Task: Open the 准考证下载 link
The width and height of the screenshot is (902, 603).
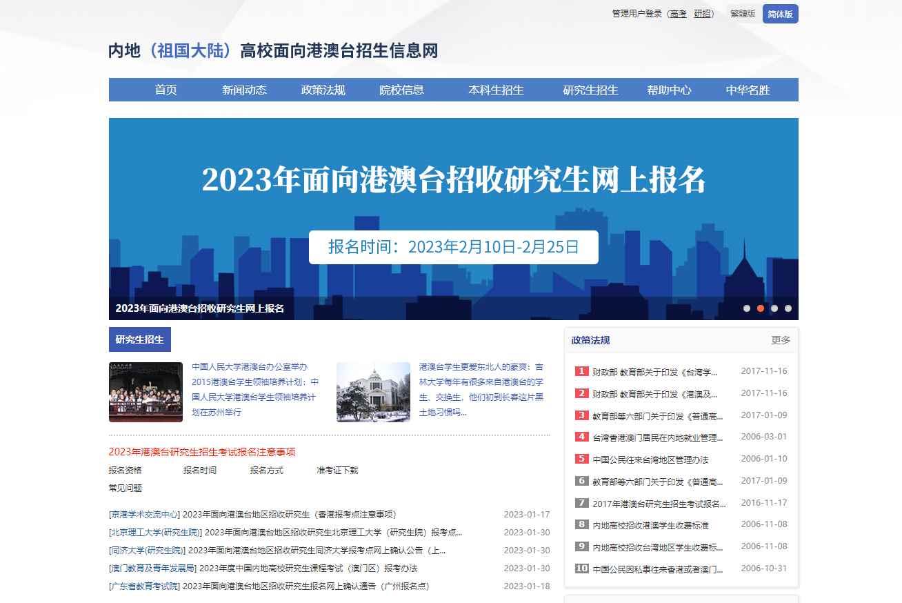Action: tap(337, 471)
